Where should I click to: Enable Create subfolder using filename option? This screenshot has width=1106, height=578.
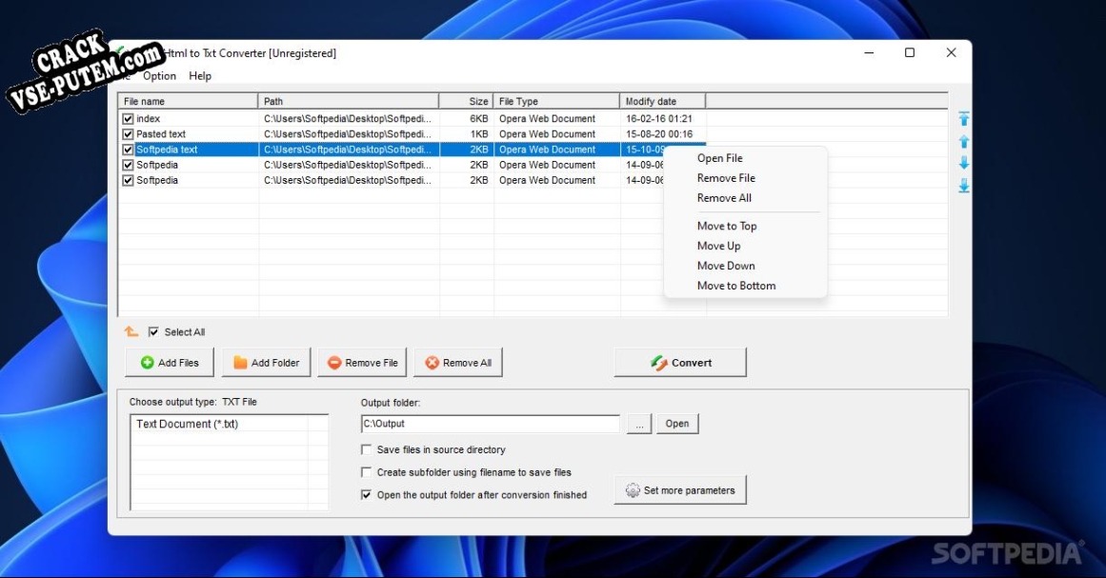(x=366, y=471)
